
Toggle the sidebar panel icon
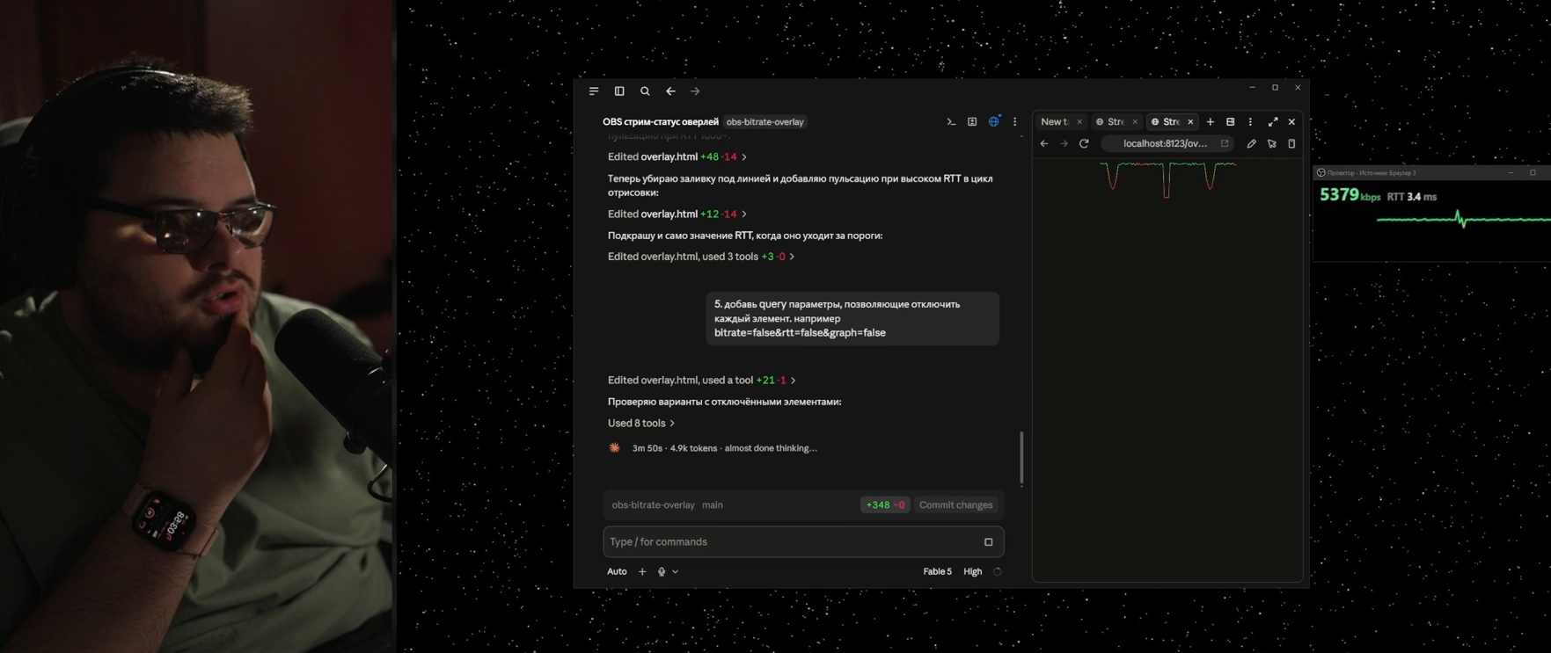619,91
